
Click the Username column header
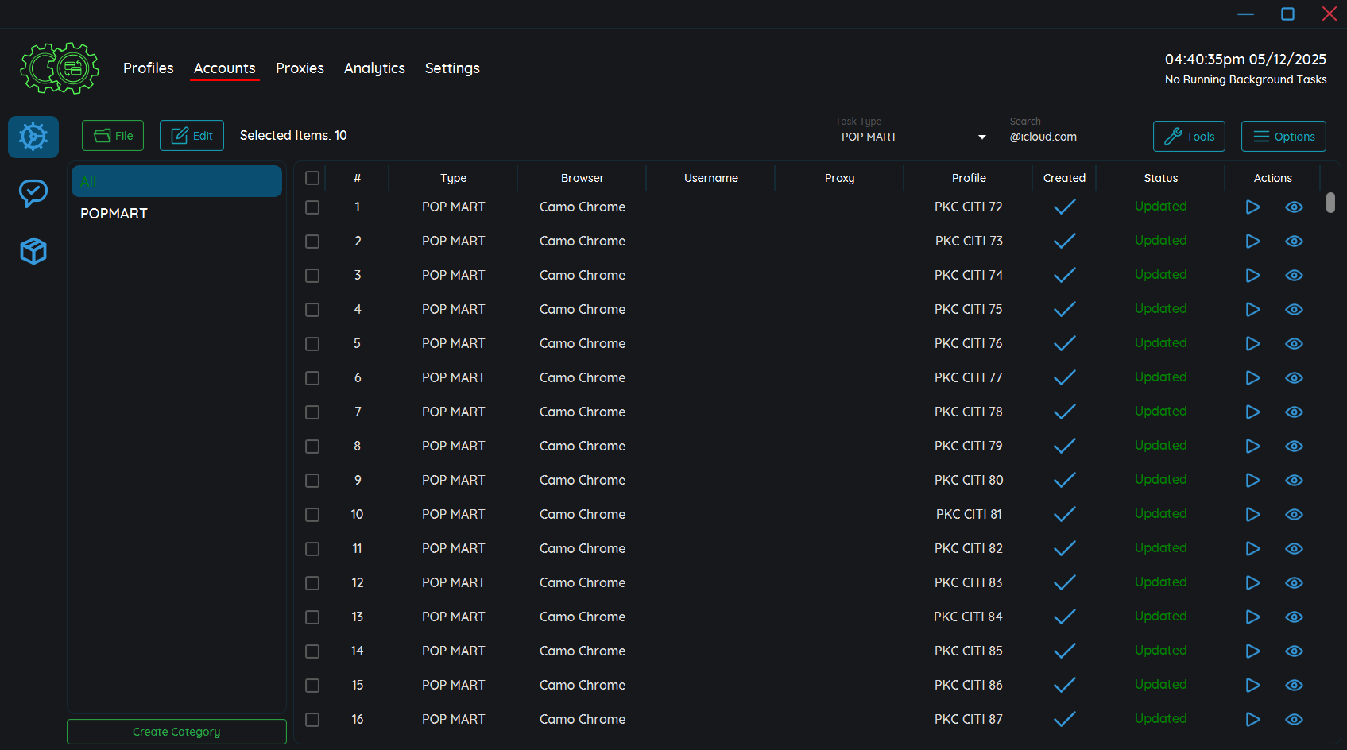pos(711,178)
